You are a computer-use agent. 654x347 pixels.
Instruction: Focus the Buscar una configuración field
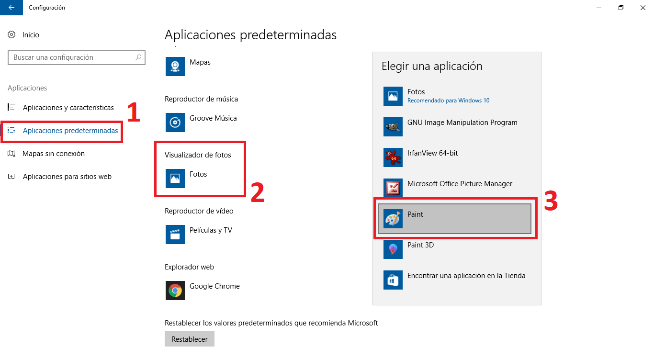(77, 57)
